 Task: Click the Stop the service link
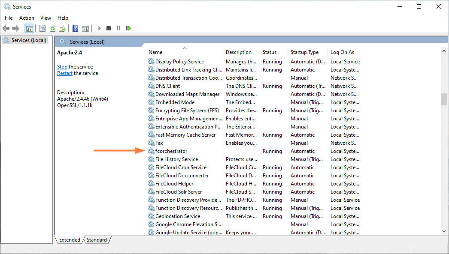pyautogui.click(x=62, y=67)
